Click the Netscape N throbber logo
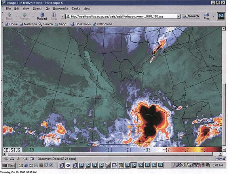 click(x=221, y=16)
